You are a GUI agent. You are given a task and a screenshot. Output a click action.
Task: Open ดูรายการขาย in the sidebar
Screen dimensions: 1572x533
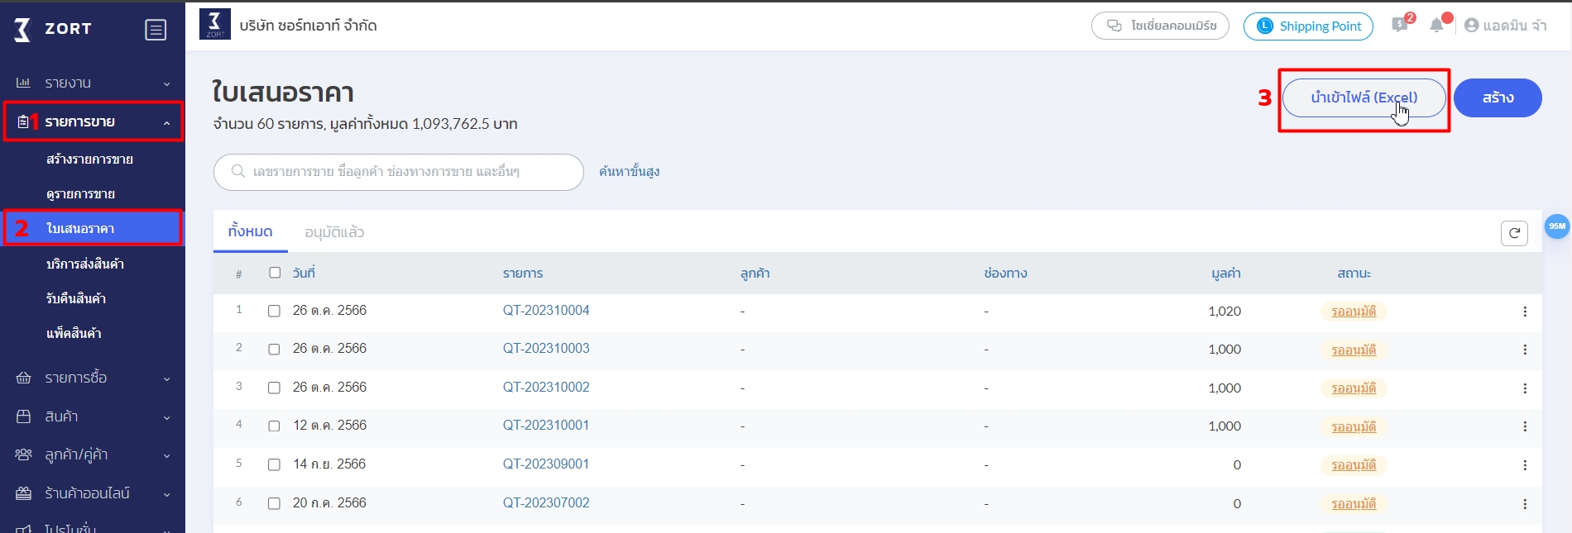(81, 194)
